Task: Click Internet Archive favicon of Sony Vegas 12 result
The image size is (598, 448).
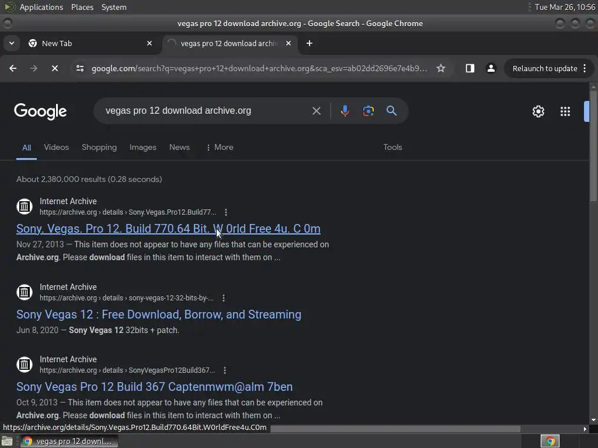Action: 25,292
